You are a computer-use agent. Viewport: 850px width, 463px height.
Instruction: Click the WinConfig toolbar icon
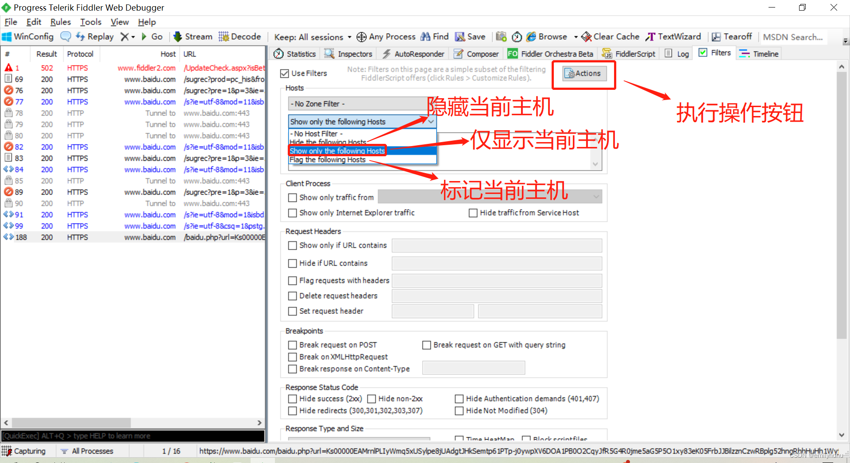[x=8, y=37]
